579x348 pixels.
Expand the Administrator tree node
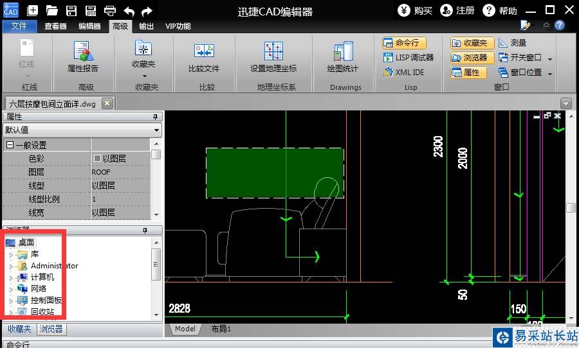[x=11, y=266]
